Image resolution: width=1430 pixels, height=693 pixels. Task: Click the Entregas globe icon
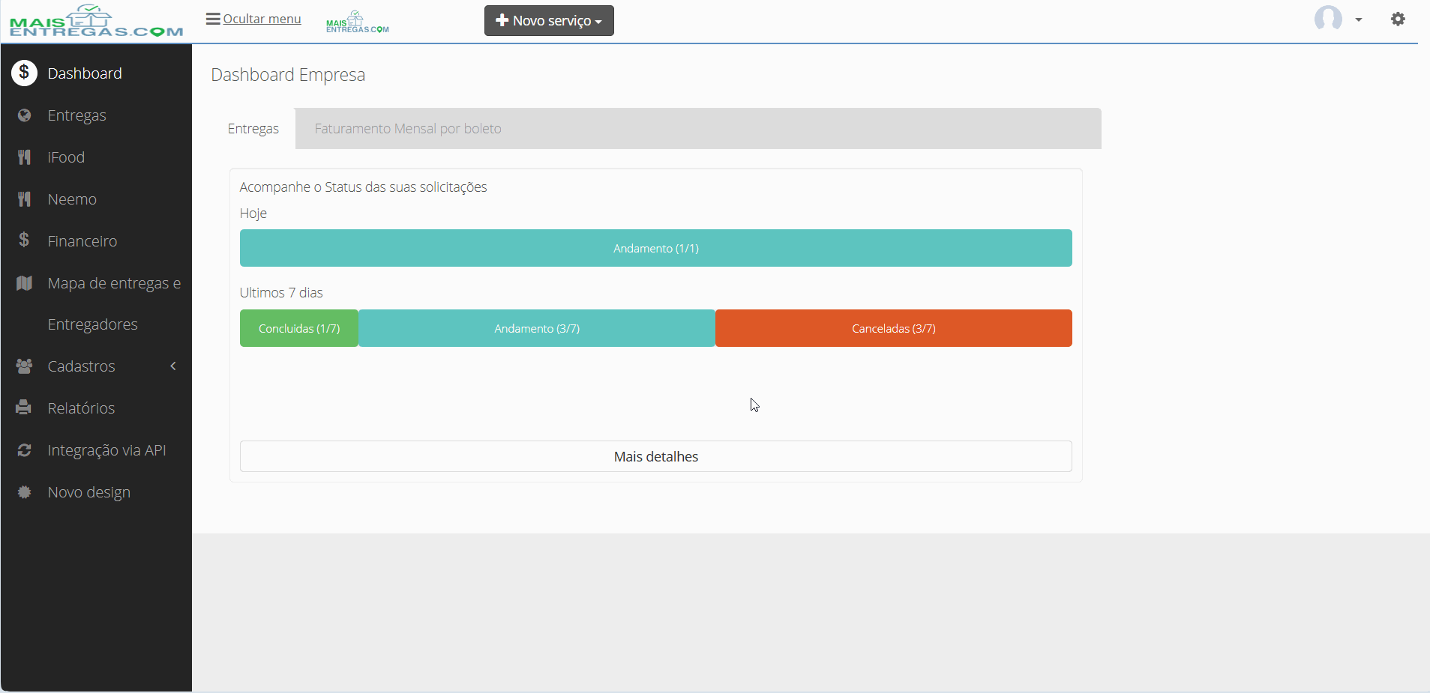click(x=24, y=115)
